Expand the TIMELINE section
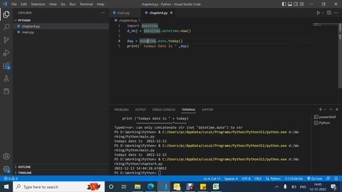This screenshot has width=342, height=192. coord(61,173)
